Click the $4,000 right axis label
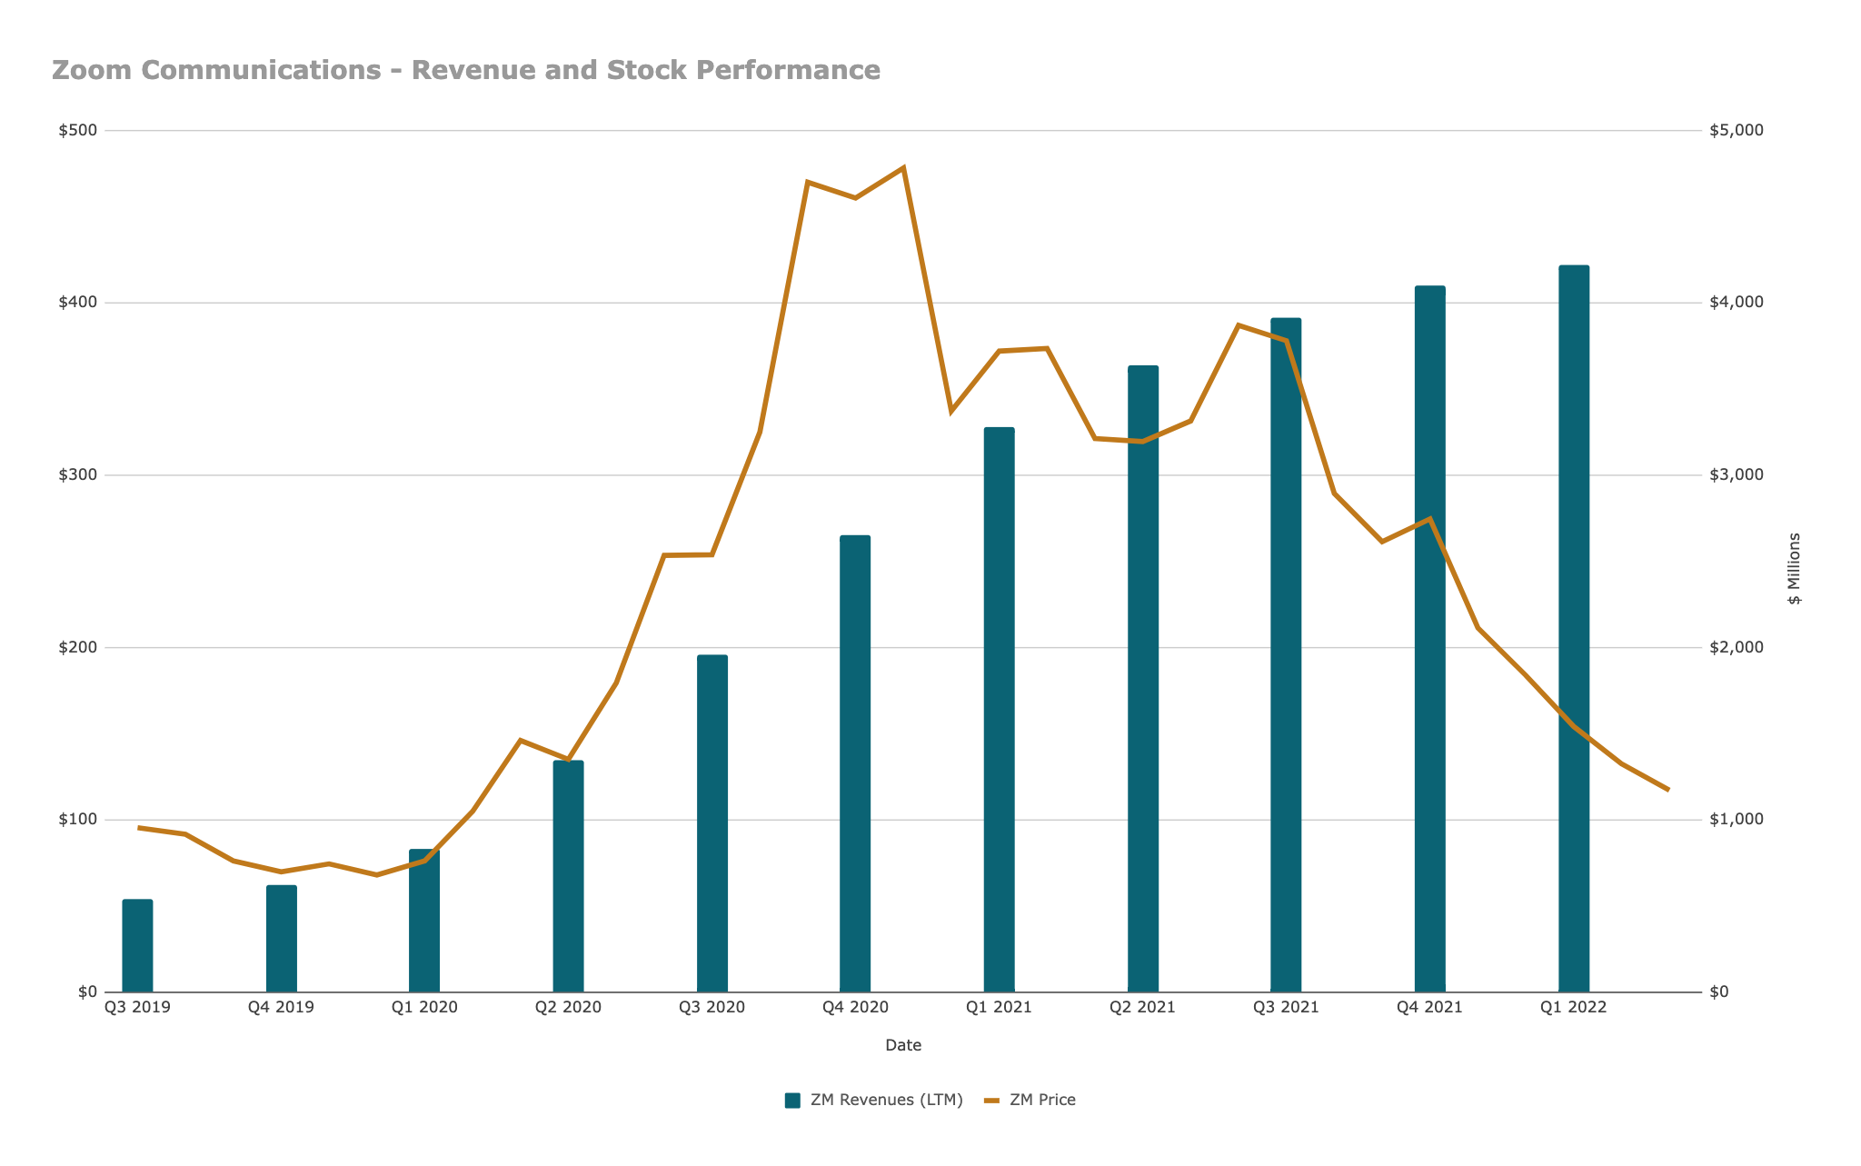This screenshot has width=1861, height=1166. 1737,303
